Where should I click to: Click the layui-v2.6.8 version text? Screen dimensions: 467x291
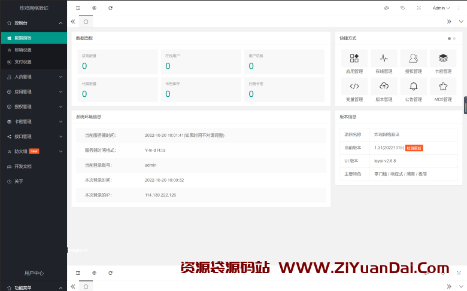pos(385,161)
